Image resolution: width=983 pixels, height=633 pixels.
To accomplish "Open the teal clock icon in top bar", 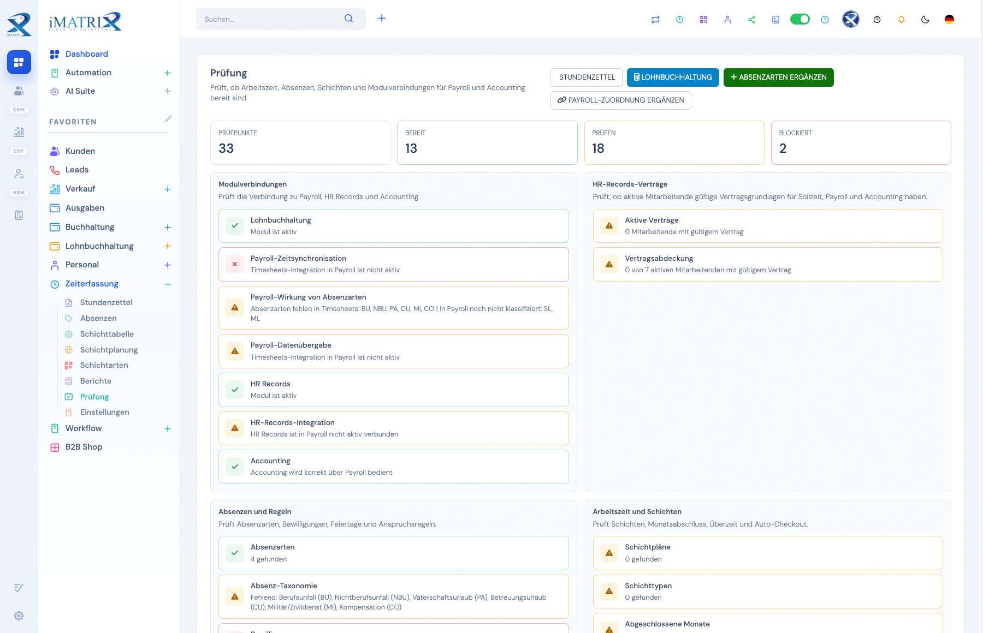I will (679, 20).
